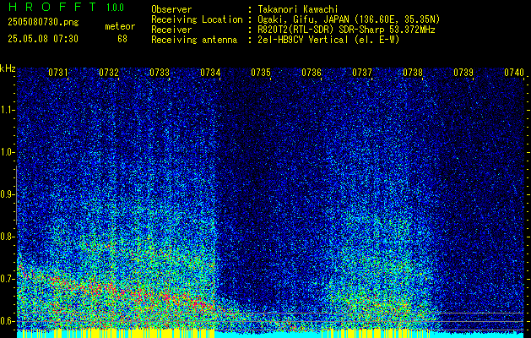The height and width of the screenshot is (338, 531).
Task: Click the 0736 time marker
Action: pyautogui.click(x=312, y=73)
